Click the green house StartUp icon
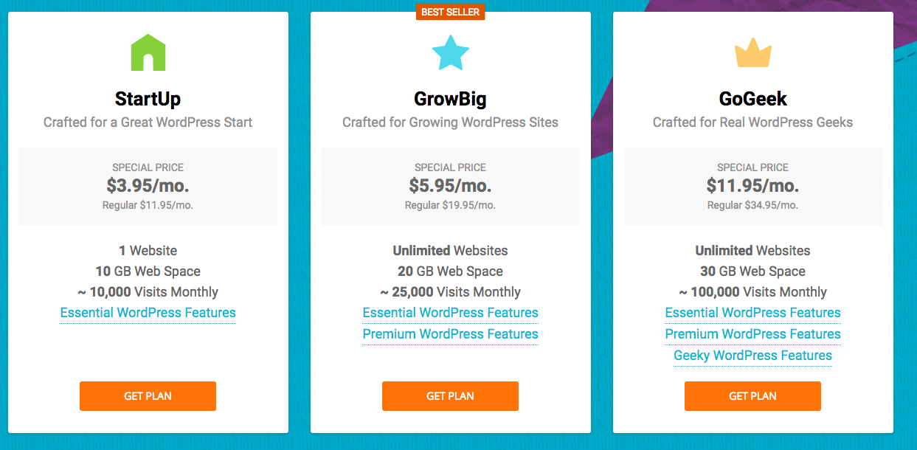 (148, 53)
